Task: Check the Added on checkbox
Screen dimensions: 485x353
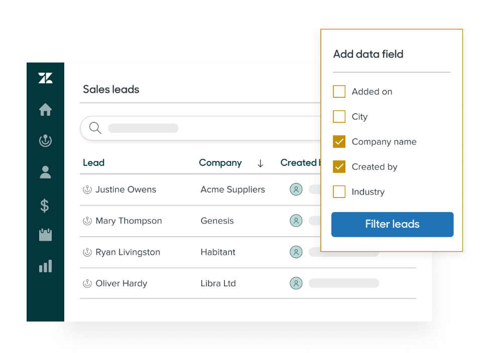Action: click(x=339, y=91)
